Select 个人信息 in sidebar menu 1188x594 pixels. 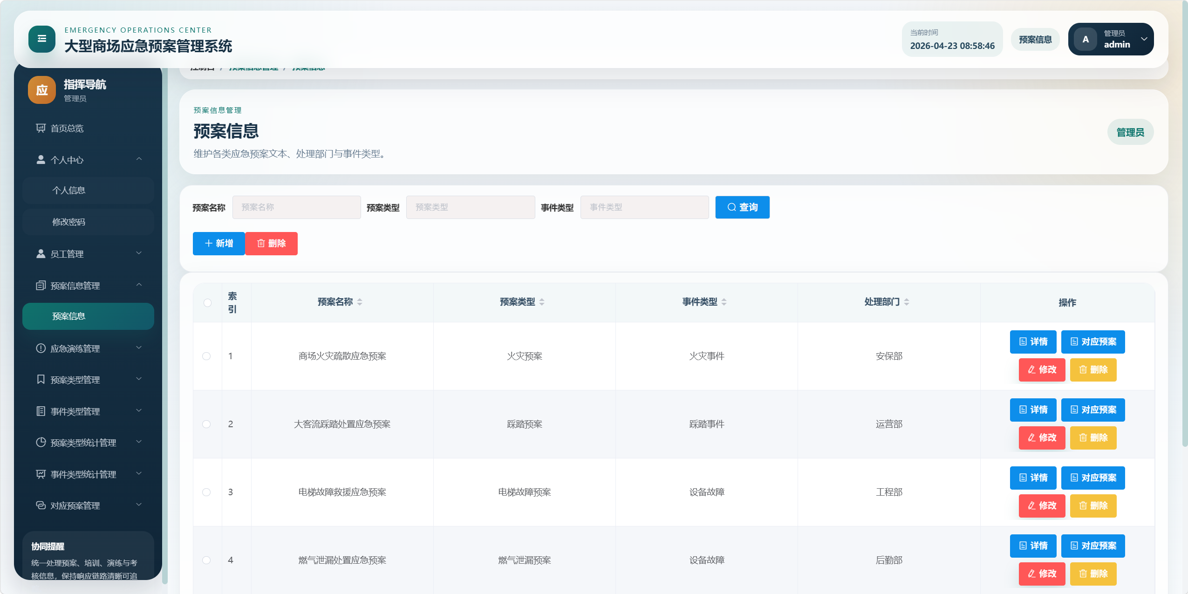[69, 190]
